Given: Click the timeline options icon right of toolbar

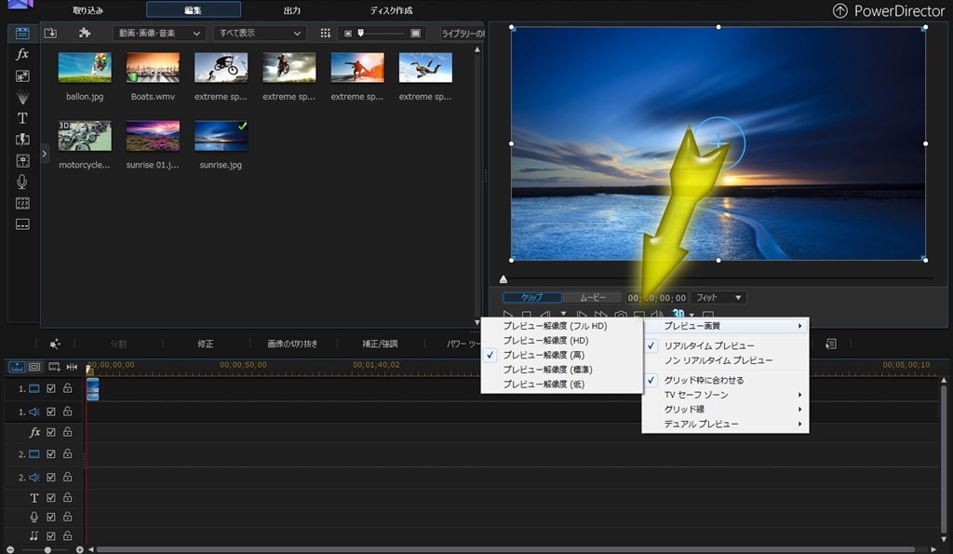Looking at the screenshot, I should [x=831, y=345].
